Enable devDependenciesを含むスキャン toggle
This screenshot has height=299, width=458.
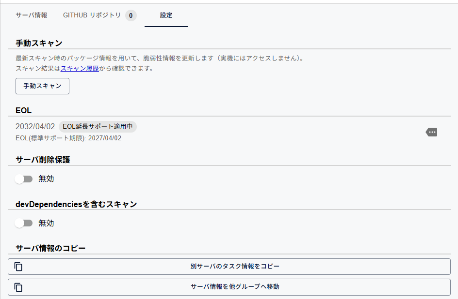pyautogui.click(x=24, y=224)
